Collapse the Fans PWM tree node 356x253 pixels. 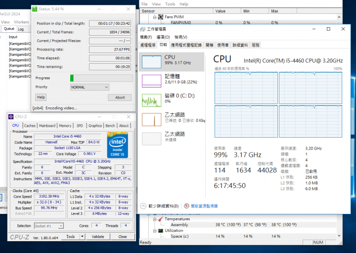pyautogui.click(x=155, y=17)
